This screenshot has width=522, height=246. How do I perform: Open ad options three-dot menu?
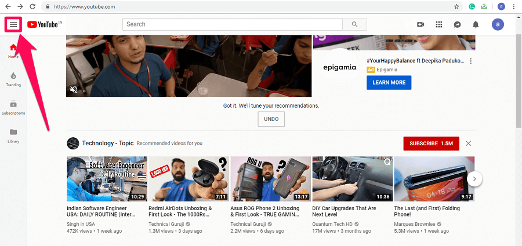[x=471, y=61]
